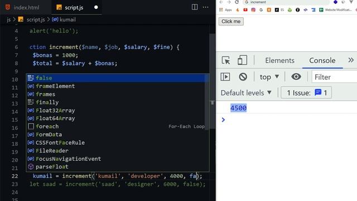Choose FileReader in the suggestion list
Image resolution: width=357 pixels, height=201 pixels.
click(115, 151)
